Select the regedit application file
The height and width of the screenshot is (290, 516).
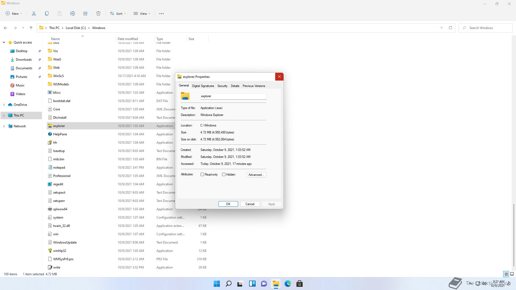pos(58,184)
